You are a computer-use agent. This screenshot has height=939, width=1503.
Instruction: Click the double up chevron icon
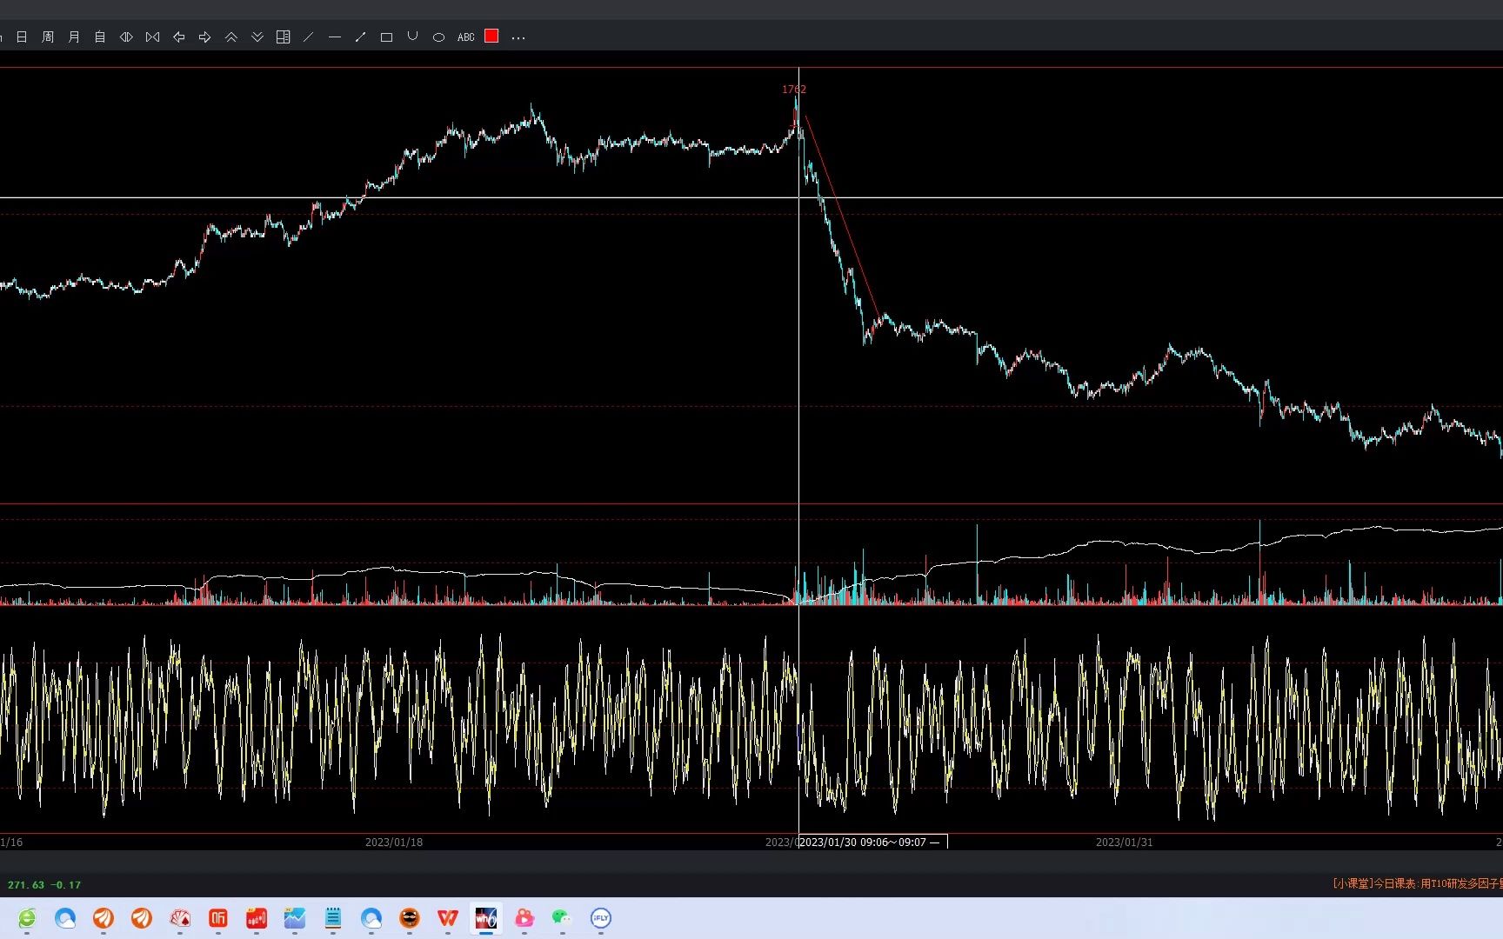[x=231, y=37]
